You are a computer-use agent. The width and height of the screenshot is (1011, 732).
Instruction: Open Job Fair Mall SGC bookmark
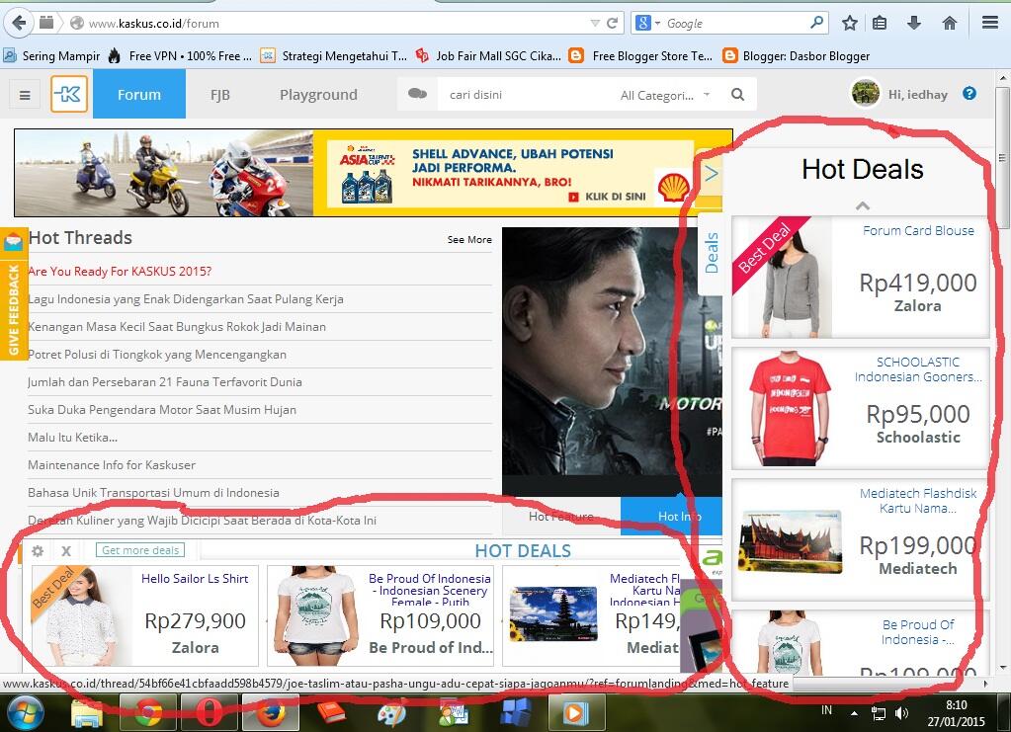click(488, 56)
